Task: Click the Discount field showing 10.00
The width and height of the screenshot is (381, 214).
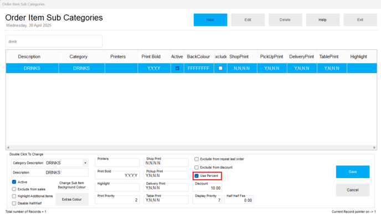Action: (207, 188)
